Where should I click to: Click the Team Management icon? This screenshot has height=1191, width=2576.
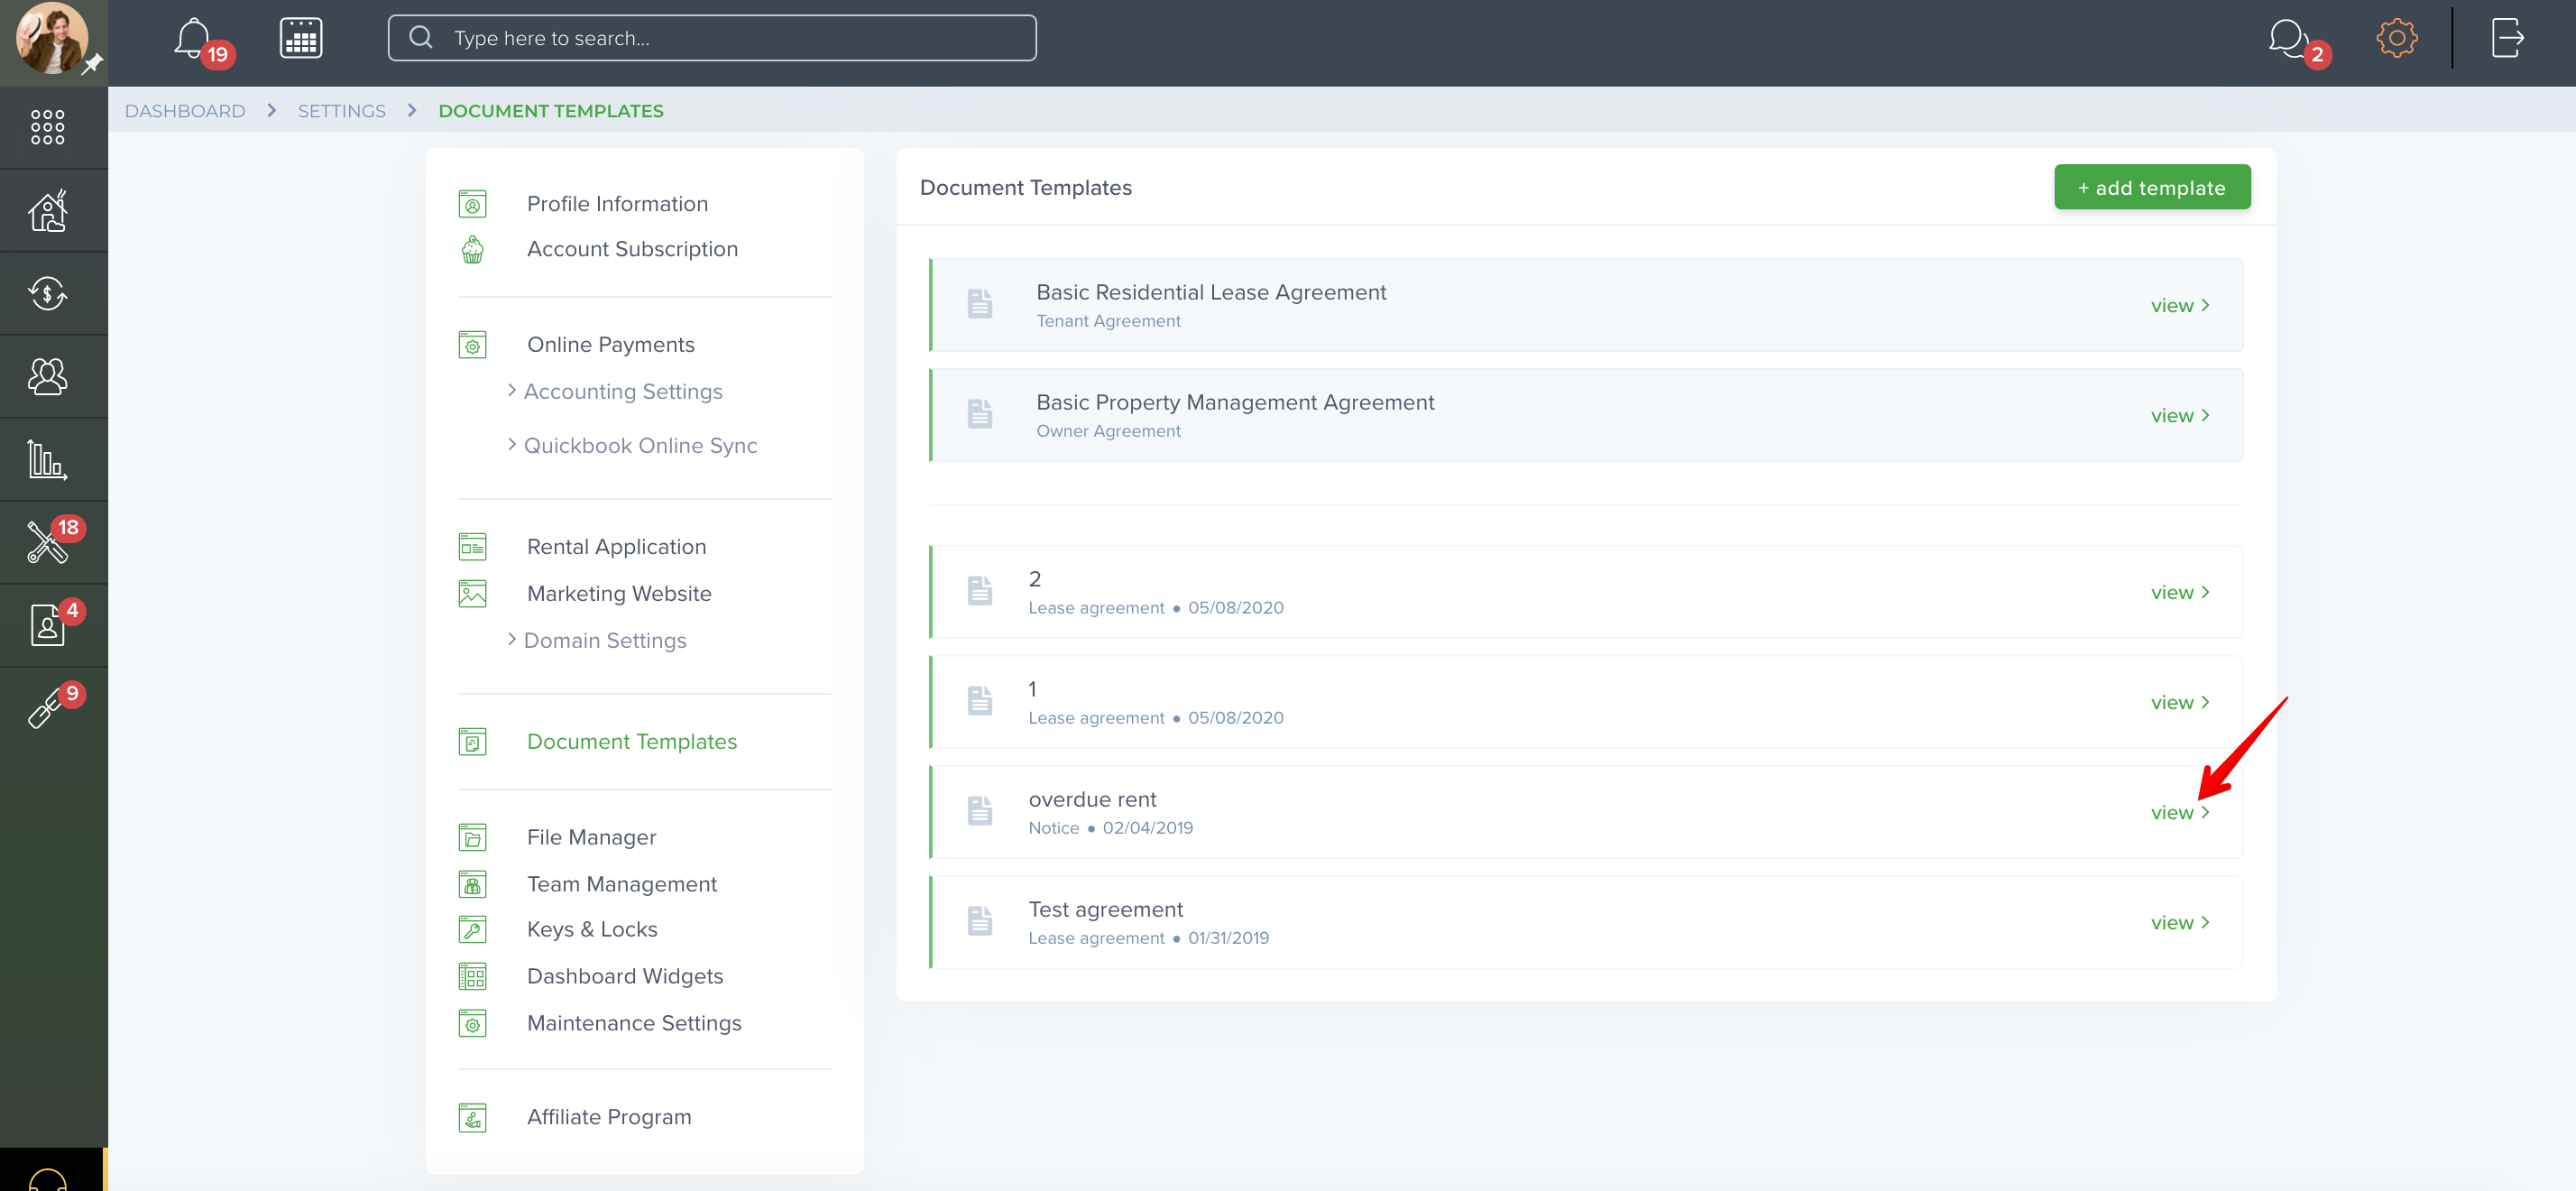[x=472, y=884]
